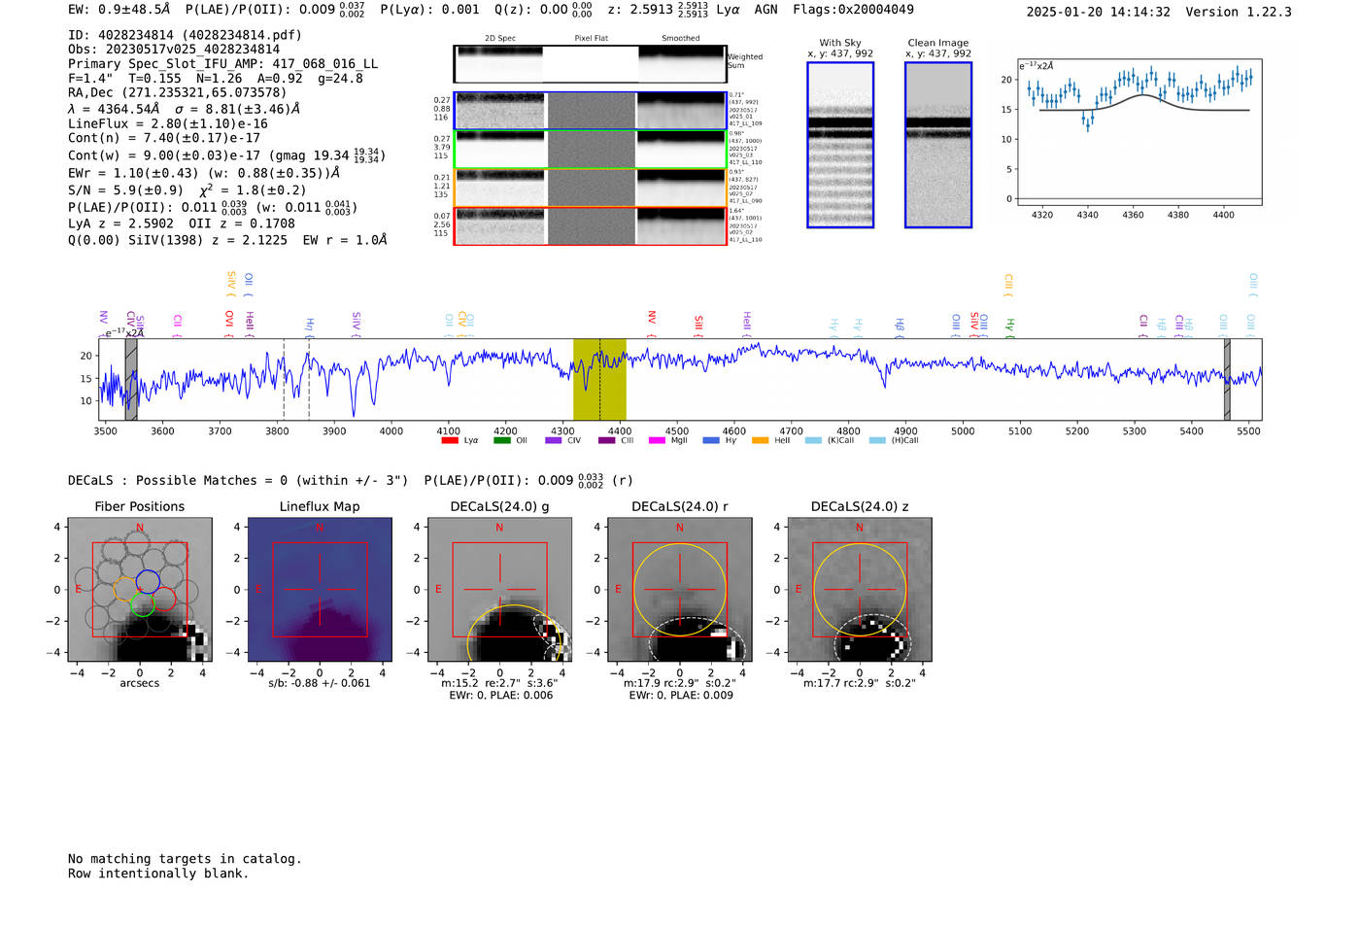Open the Gaussian line fit plot
This screenshot has width=1360, height=926.
(x=1139, y=131)
